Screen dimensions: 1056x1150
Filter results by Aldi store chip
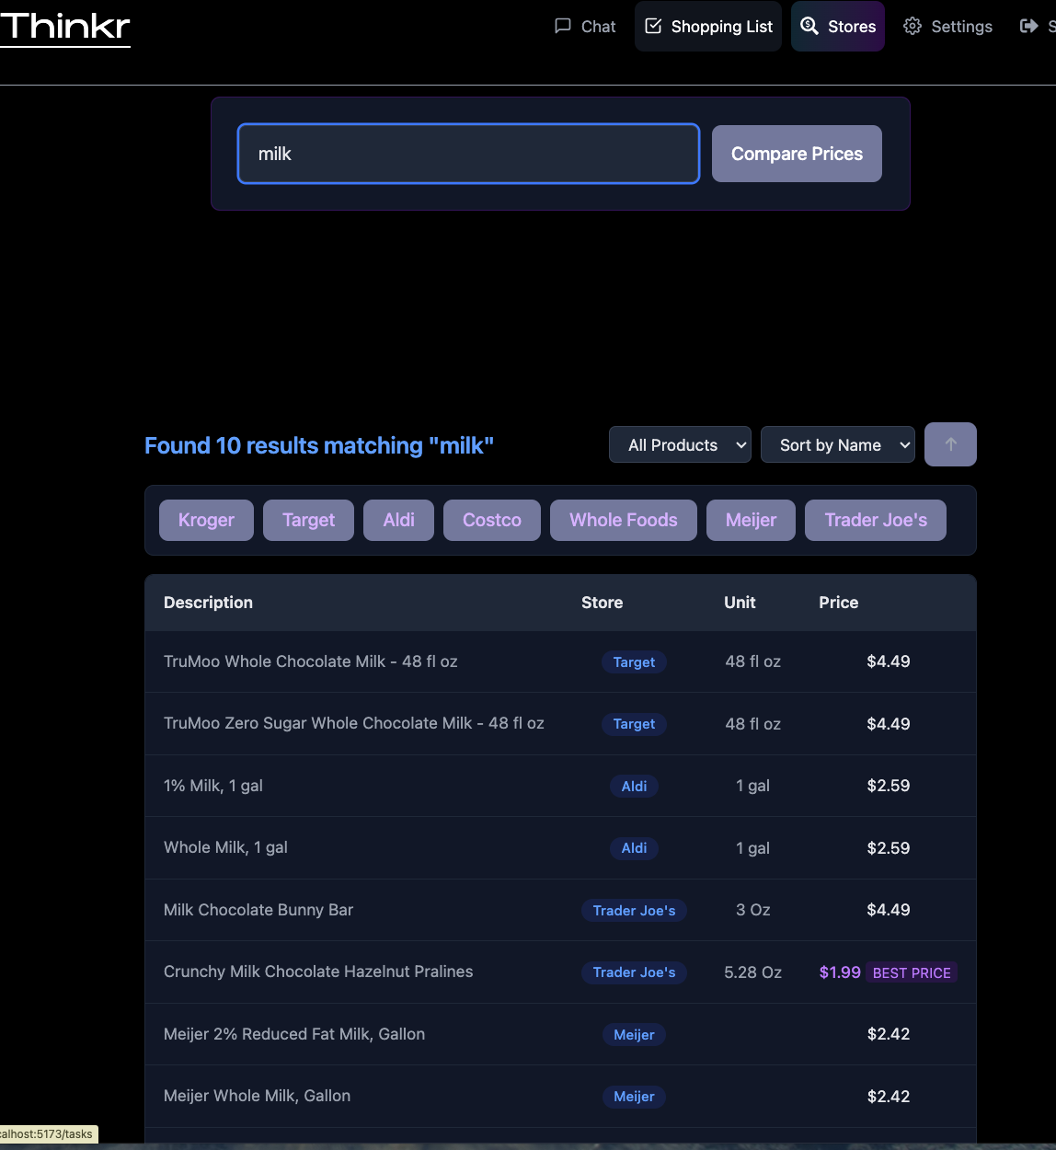point(398,521)
